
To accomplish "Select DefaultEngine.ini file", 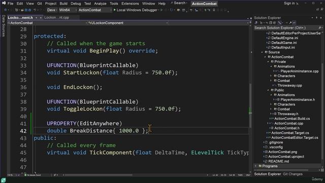I will tap(284, 38).
